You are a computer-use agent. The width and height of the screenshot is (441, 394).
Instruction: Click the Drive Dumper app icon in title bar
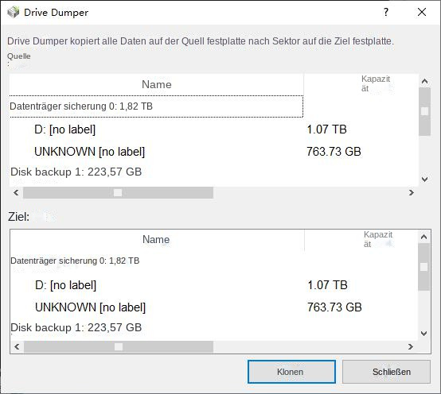tap(14, 13)
